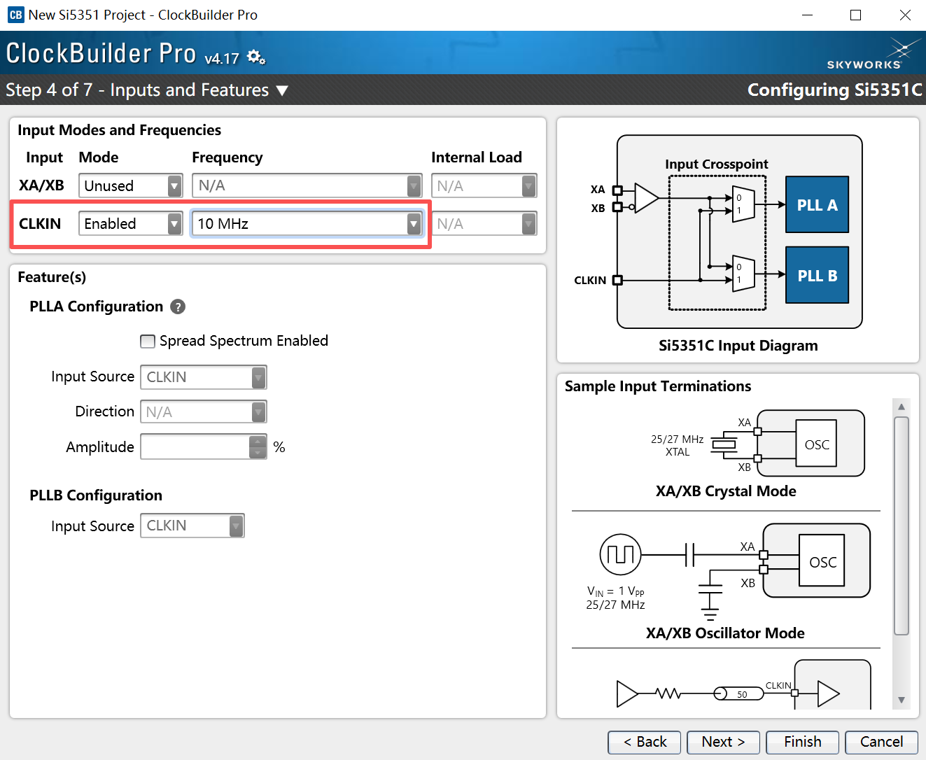Minimize the ClockBuilder Pro window
Image resolution: width=926 pixels, height=760 pixels.
(x=807, y=15)
